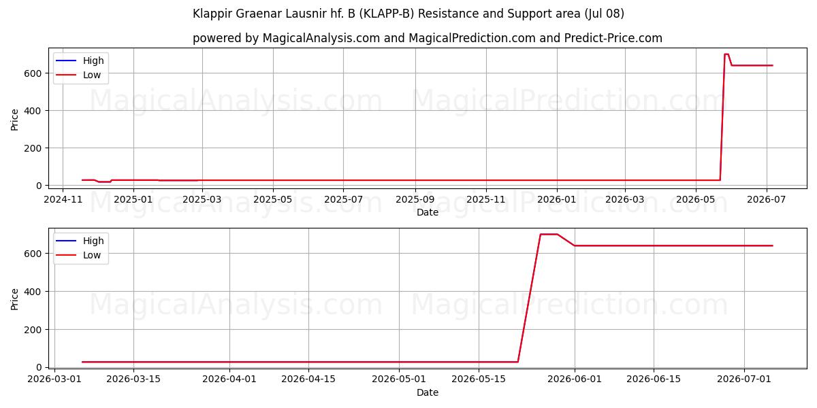817x408 pixels.
Task: Click the price spike peak in top chart
Action: [726, 54]
